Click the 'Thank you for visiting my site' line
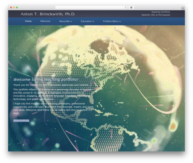This screenshot has width=193, height=163. [51, 85]
